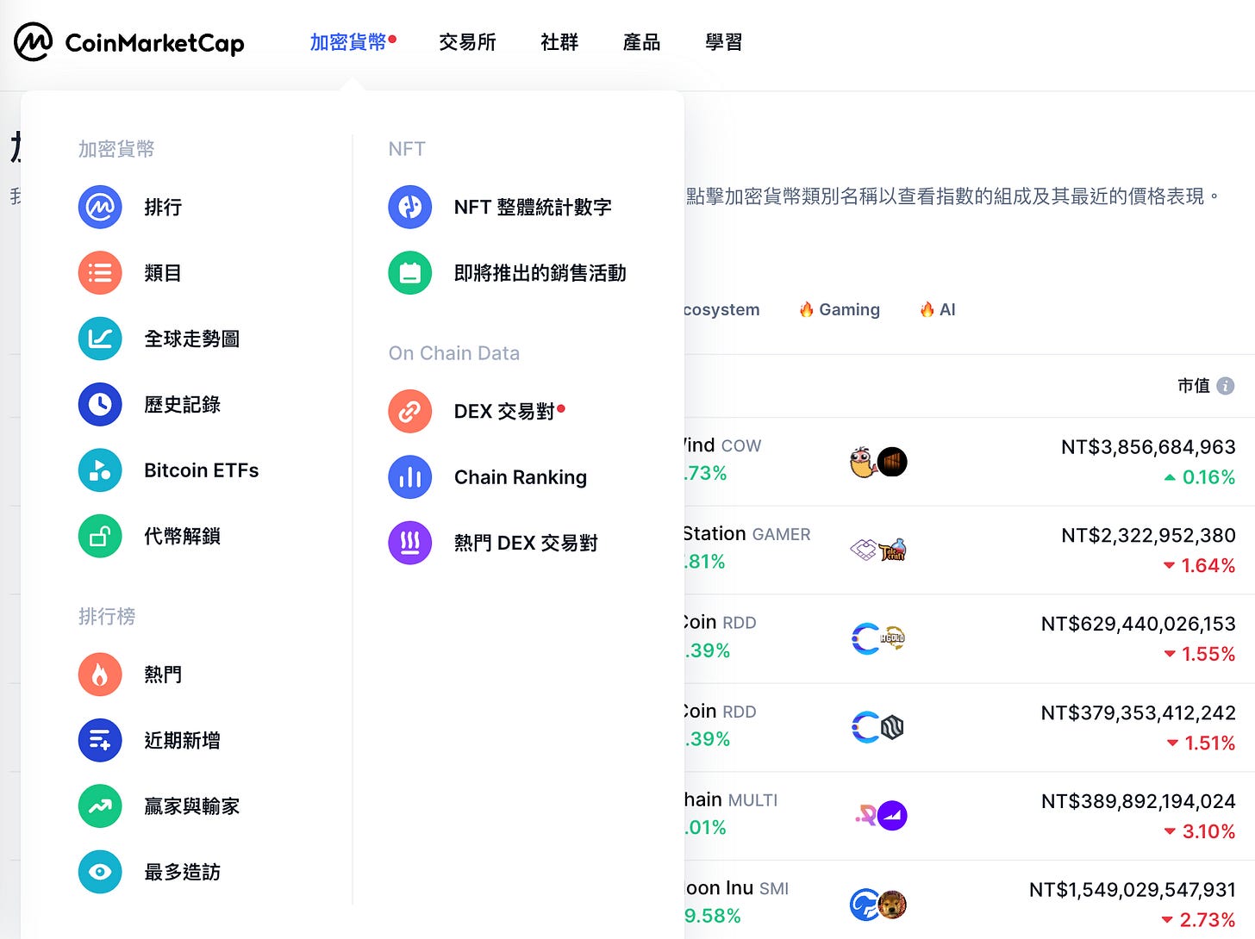
Task: Click the 3.10% change value
Action: point(1208,831)
